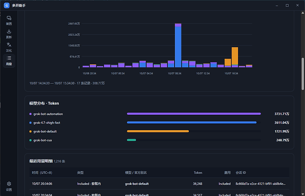305x196 pixels.
Task: Click the 1,216 条 record count
Action: 60,161
